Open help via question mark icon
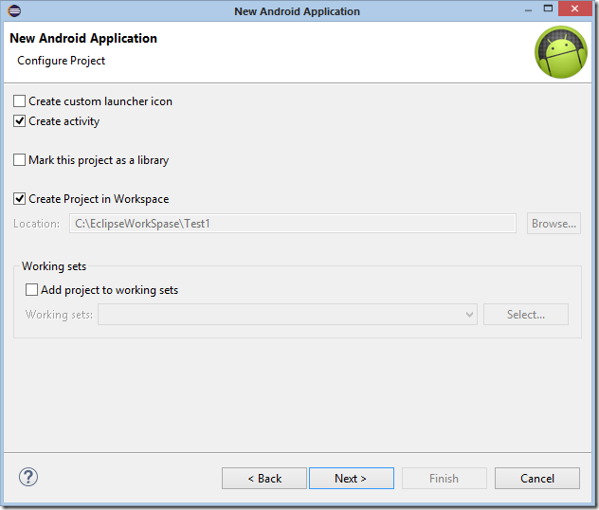Screen dimensions: 599x510 (28, 477)
